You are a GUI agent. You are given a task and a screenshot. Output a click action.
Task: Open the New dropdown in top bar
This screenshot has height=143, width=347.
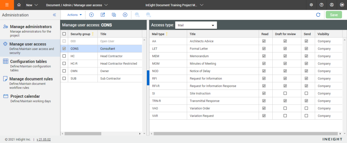[32, 5]
